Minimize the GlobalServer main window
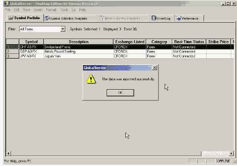Image resolution: width=237 pixels, height=166 pixels. 223,4
